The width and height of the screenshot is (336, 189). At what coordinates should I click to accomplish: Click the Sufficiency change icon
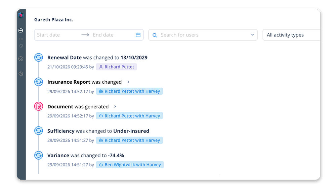click(39, 131)
